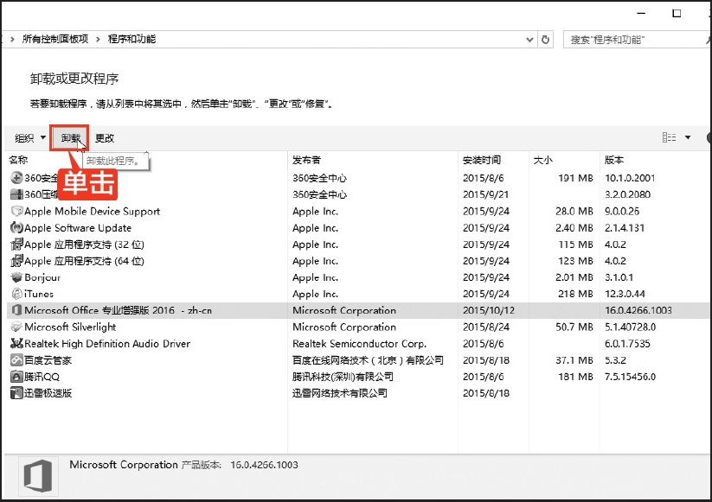
Task: Navigate to 所有控制面板项 breadcrumb
Action: 55,40
